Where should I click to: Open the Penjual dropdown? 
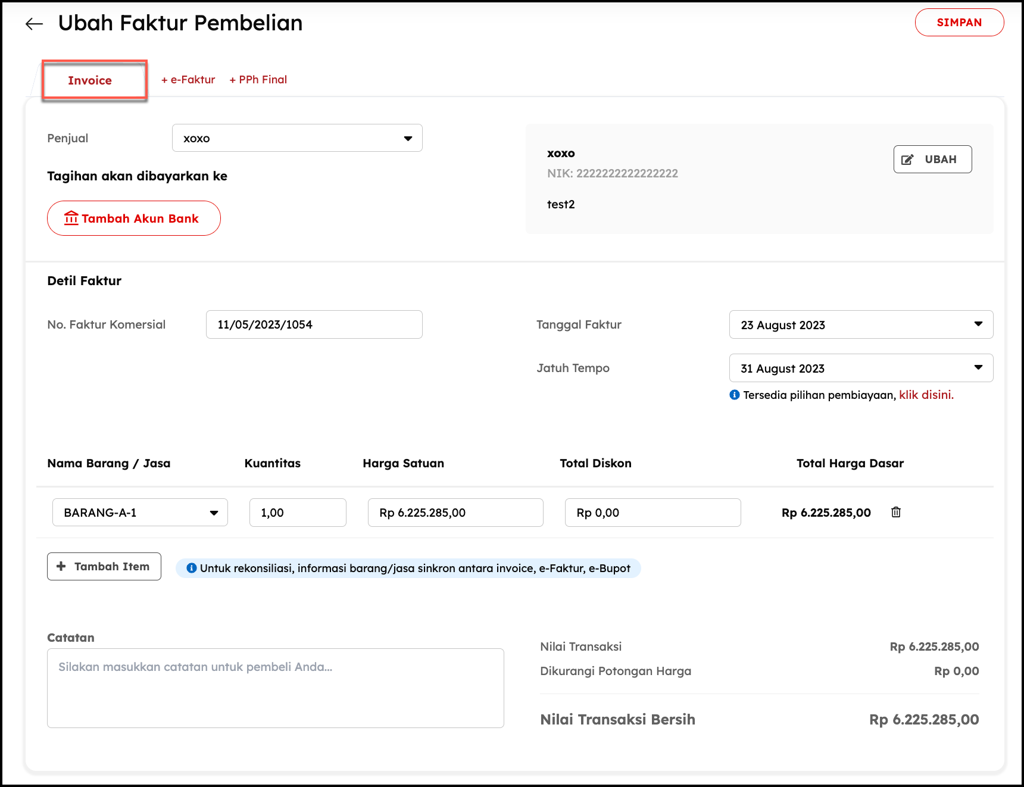tap(296, 138)
